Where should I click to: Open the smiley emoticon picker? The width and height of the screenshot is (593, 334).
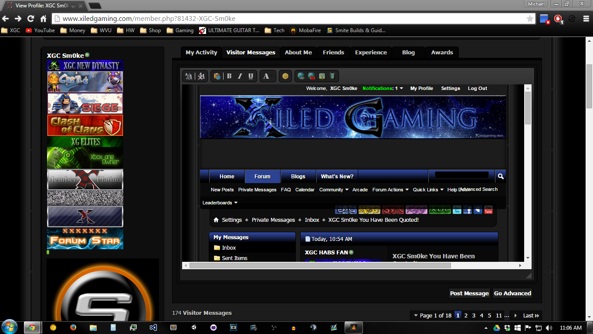(285, 76)
